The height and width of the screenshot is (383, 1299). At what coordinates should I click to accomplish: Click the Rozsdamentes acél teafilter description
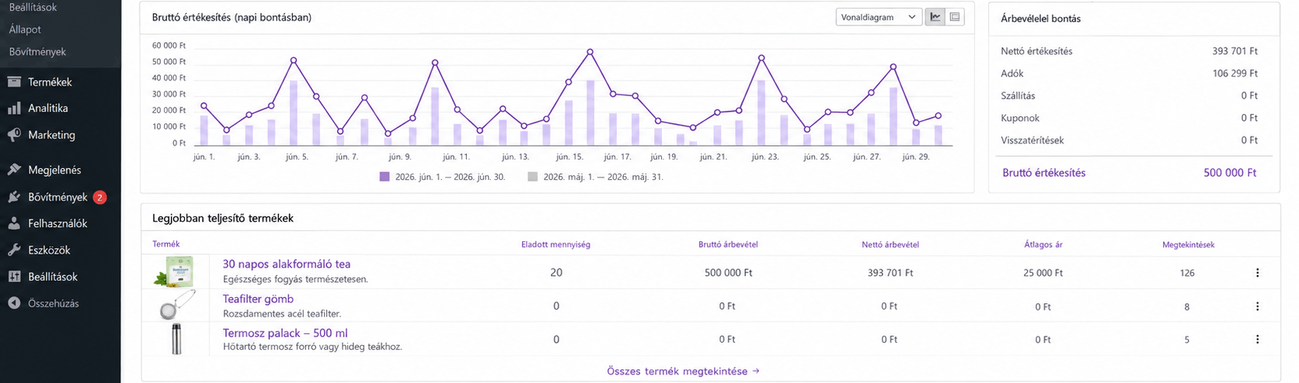pyautogui.click(x=282, y=313)
